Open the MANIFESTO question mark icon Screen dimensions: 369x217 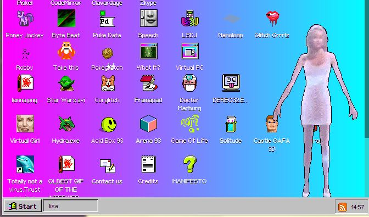point(189,164)
